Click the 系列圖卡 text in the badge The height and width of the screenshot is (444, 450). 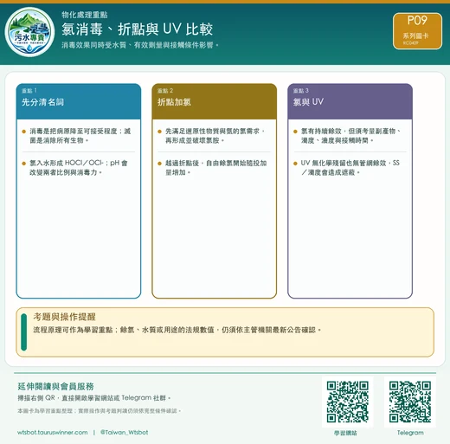click(x=415, y=35)
